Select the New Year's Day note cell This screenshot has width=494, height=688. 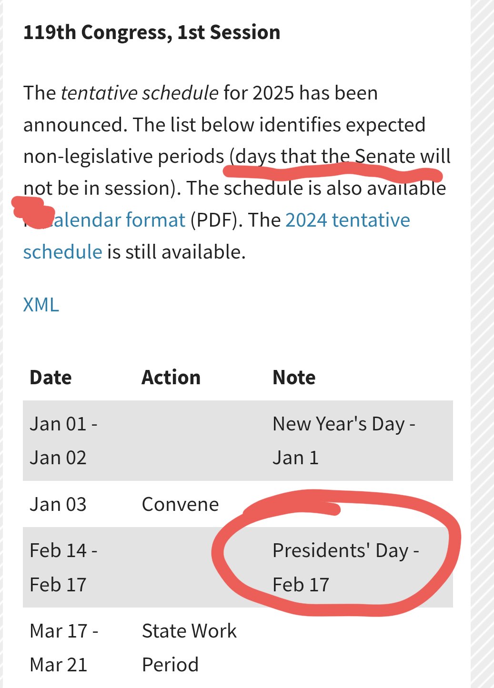point(343,440)
